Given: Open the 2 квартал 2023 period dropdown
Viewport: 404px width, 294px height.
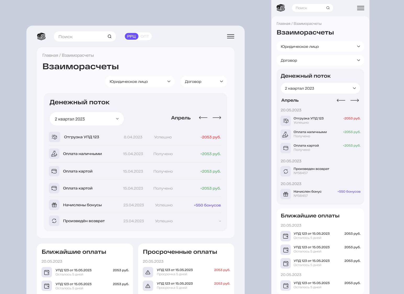Looking at the screenshot, I should click(x=86, y=119).
